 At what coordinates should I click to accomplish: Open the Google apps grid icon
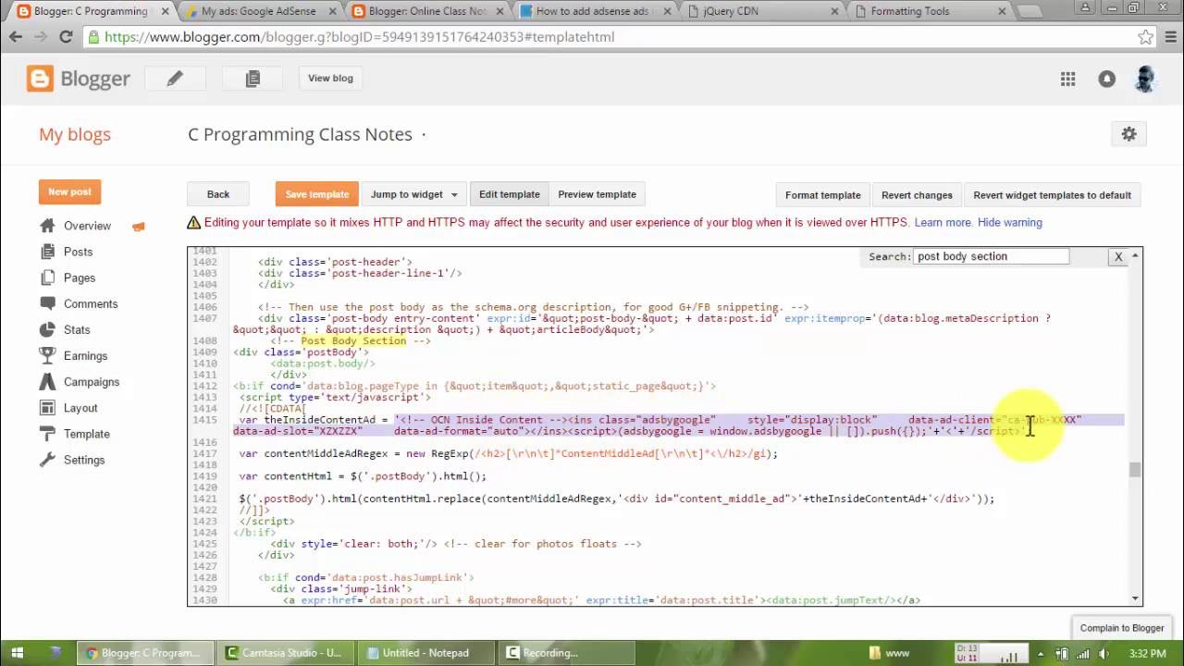tap(1068, 80)
